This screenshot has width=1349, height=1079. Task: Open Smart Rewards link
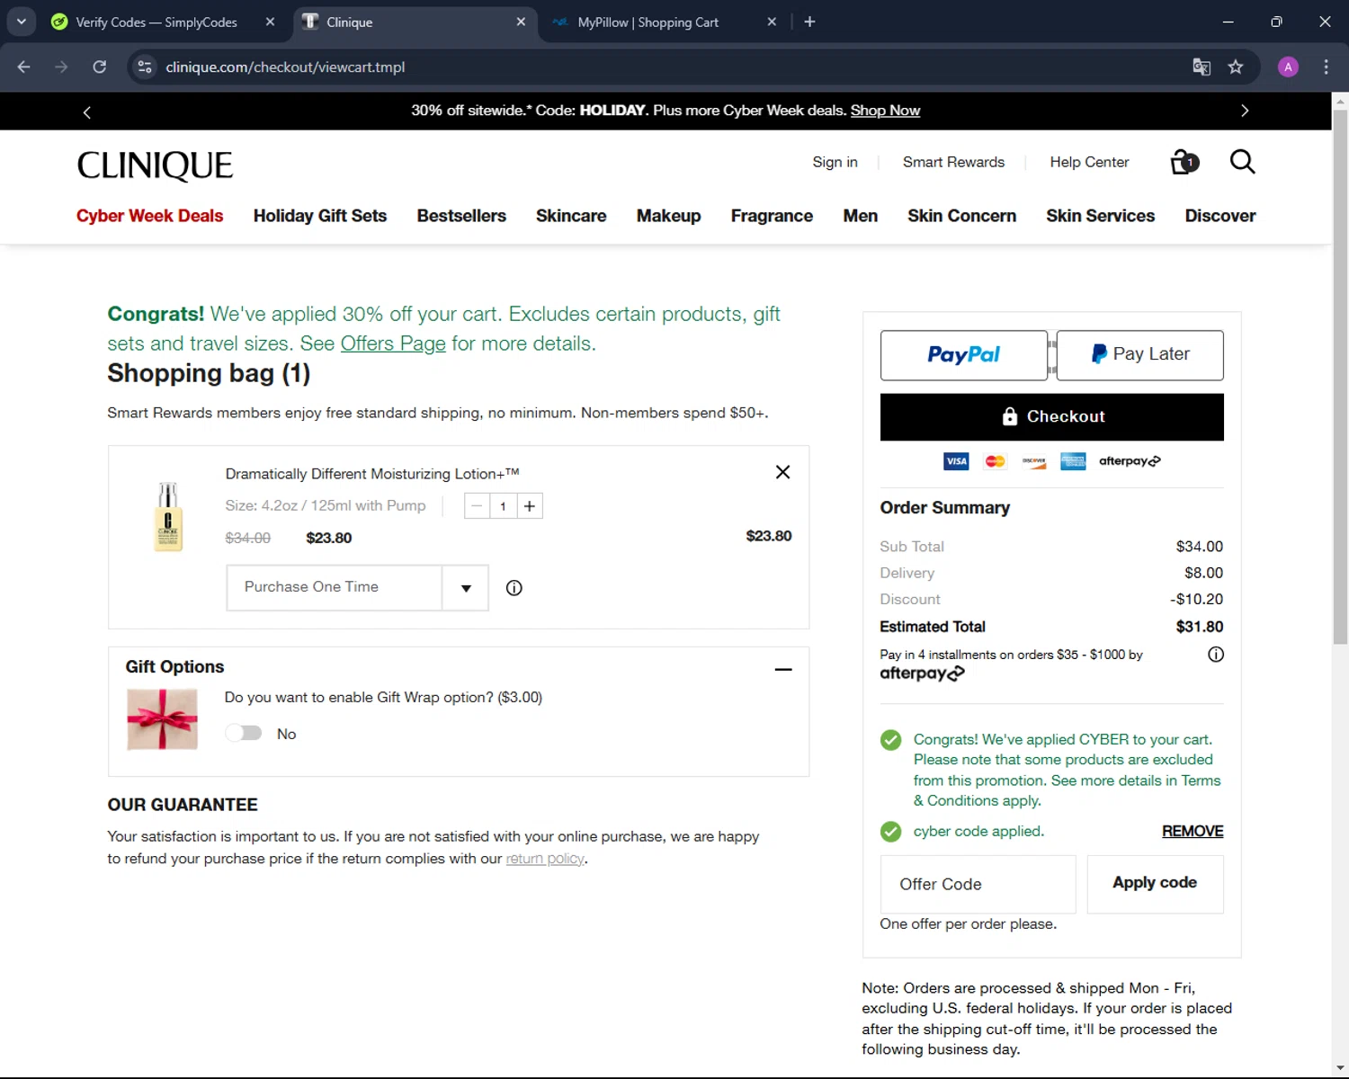(953, 162)
